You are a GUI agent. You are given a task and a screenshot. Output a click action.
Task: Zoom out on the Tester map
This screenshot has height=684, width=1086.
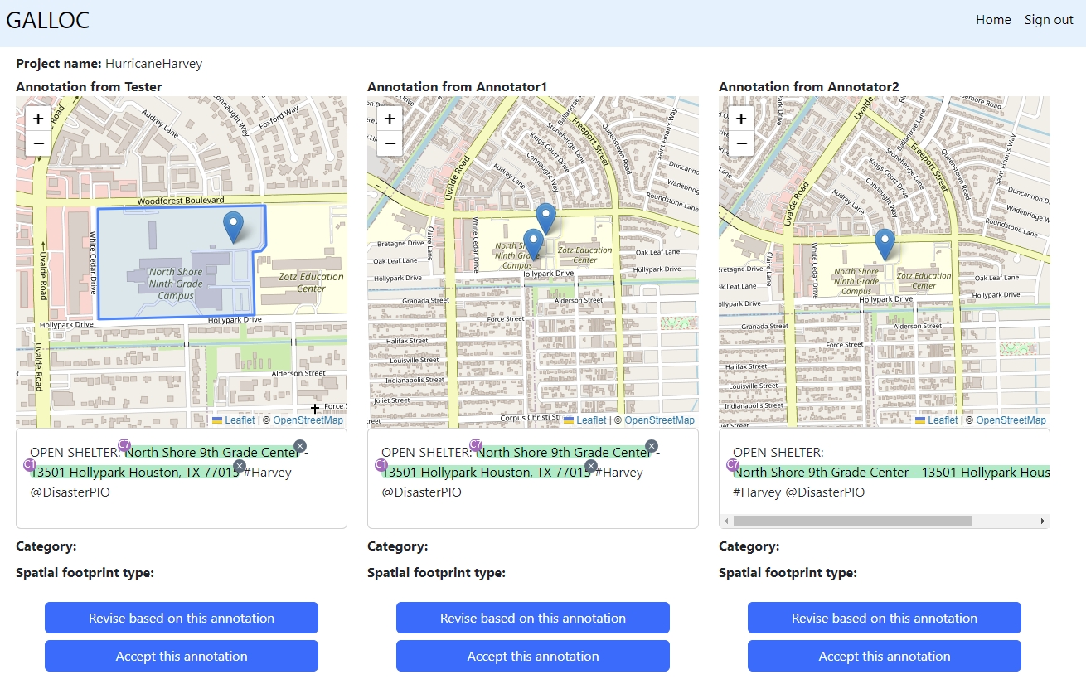pyautogui.click(x=38, y=143)
